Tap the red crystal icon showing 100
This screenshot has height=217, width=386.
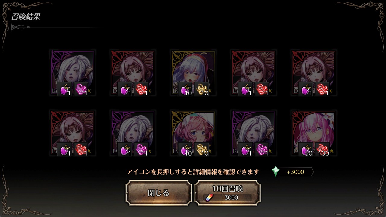click(322, 149)
